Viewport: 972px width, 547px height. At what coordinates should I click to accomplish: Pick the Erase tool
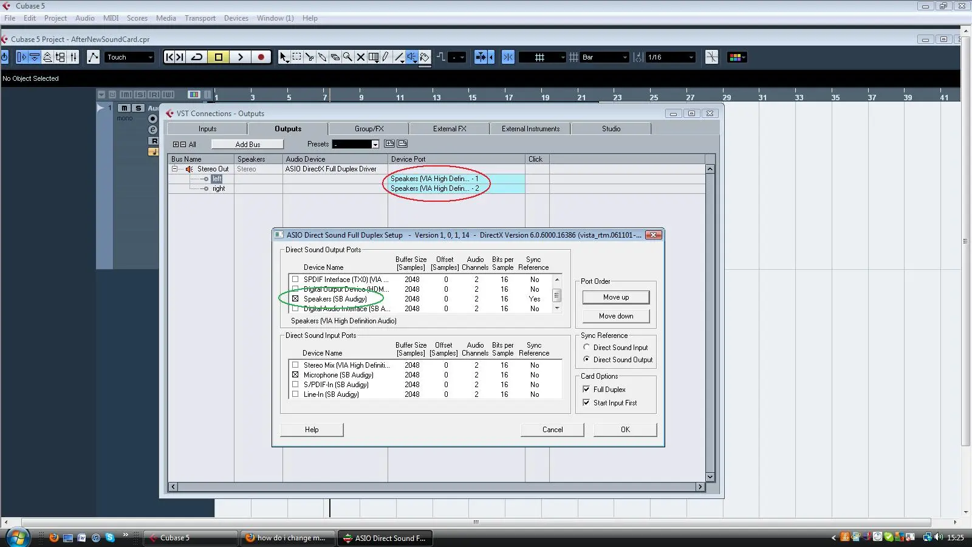335,57
